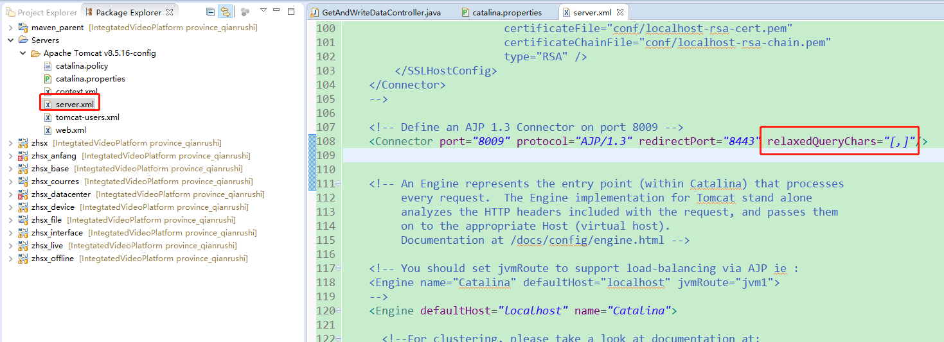This screenshot has width=944, height=342.
Task: Fold the comment block at line 117
Action: tap(339, 269)
